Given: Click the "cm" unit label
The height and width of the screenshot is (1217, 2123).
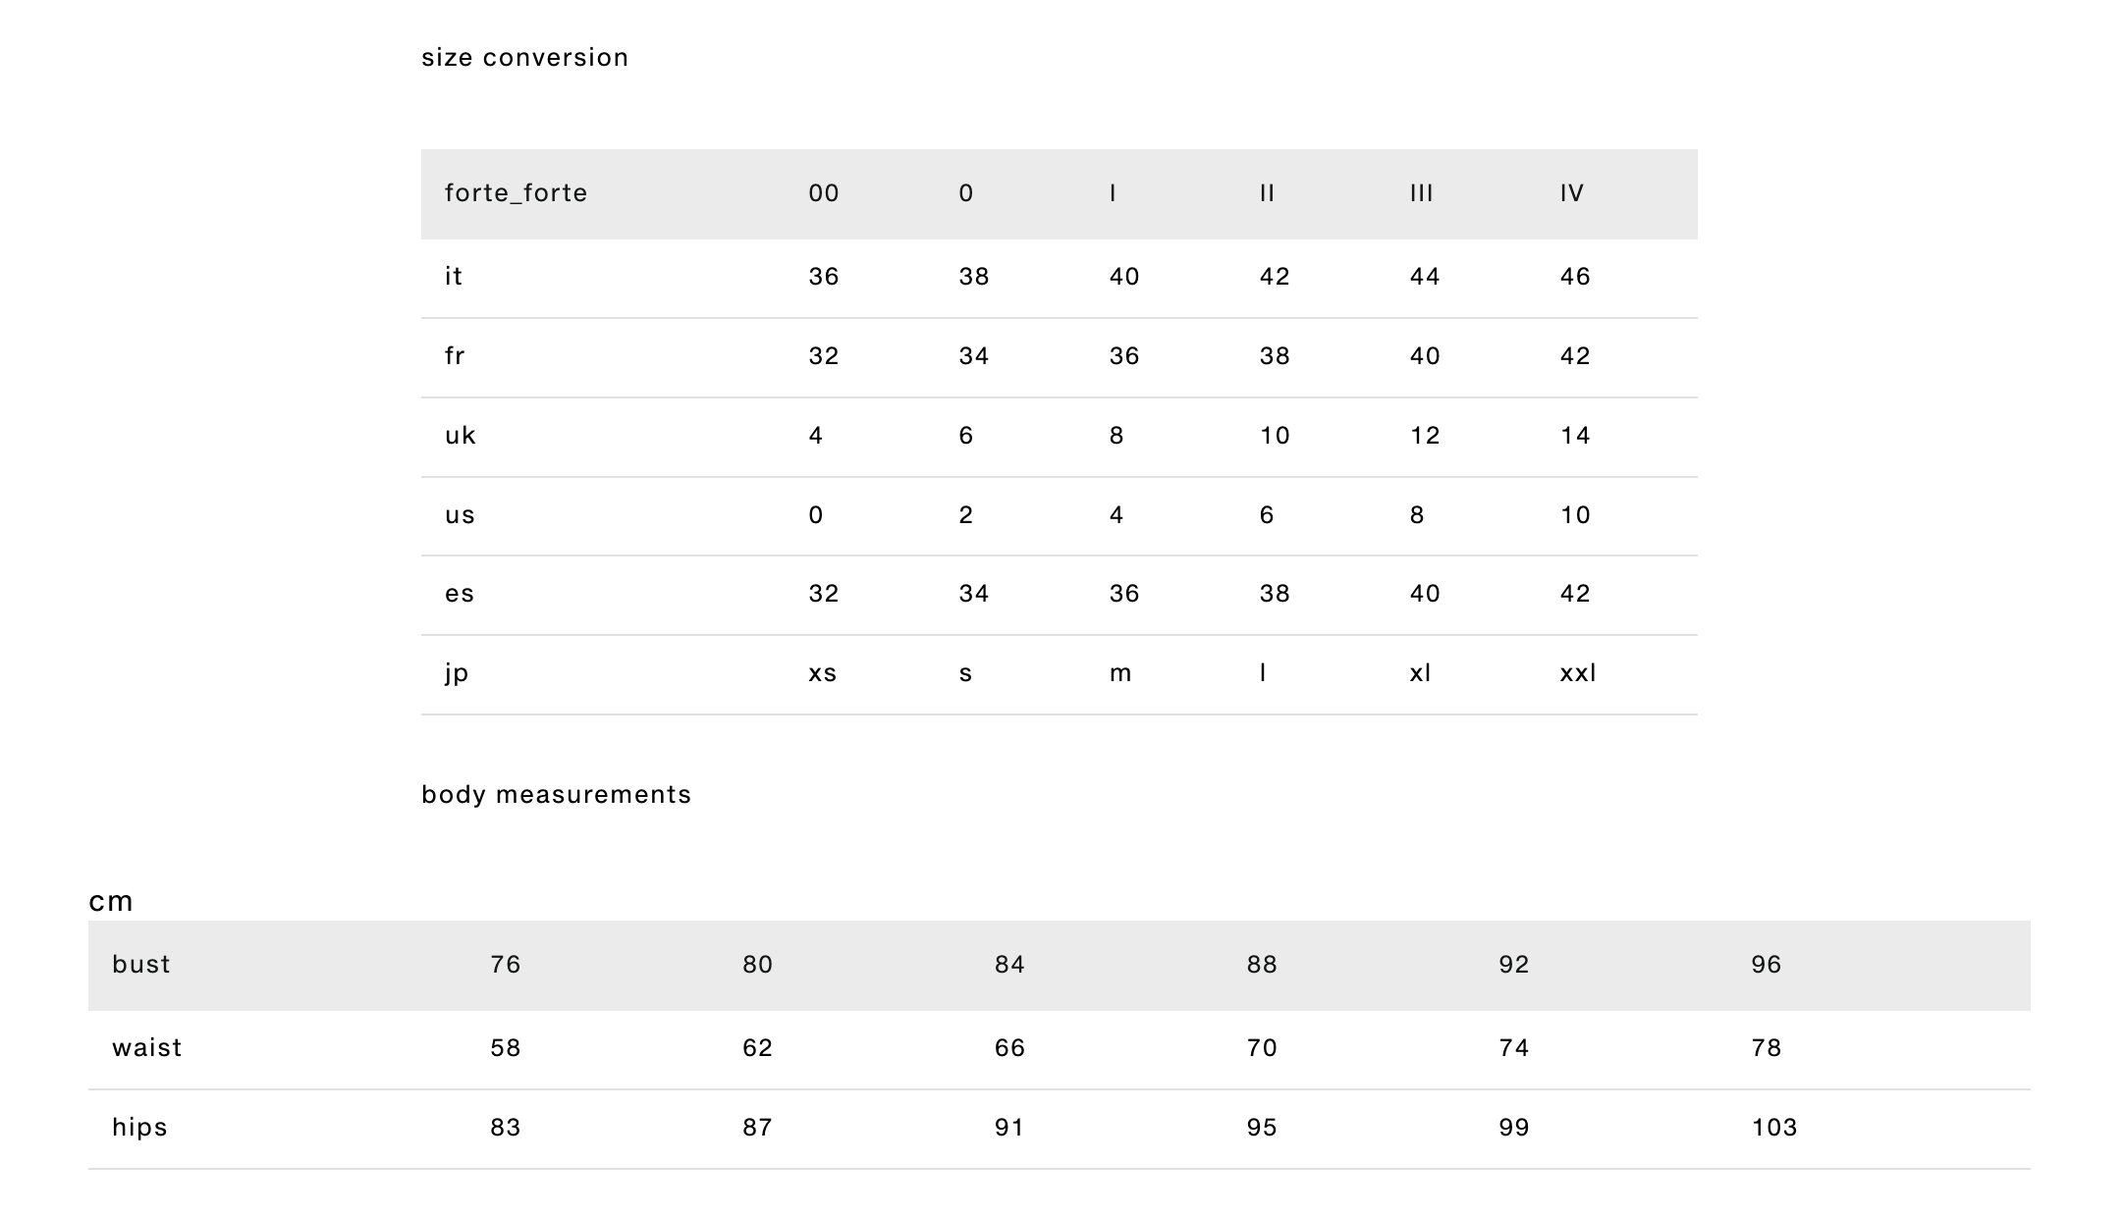Looking at the screenshot, I should 111,901.
